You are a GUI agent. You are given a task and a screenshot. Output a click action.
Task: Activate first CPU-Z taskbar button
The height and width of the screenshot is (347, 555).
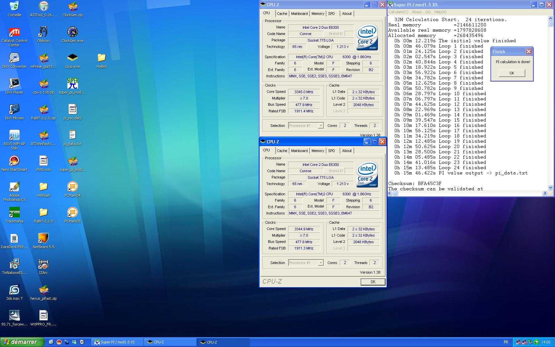click(x=171, y=342)
